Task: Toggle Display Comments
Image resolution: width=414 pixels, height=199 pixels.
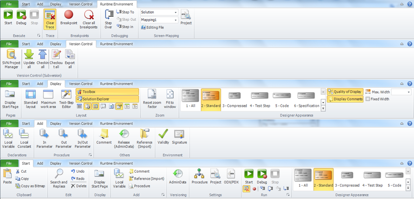Action: (345, 99)
